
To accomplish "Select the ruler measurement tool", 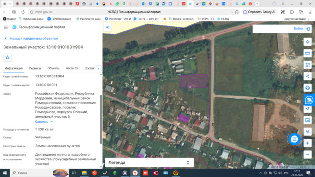I will 307,53.
